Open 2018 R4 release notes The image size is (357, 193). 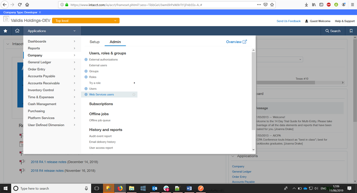(x=47, y=170)
